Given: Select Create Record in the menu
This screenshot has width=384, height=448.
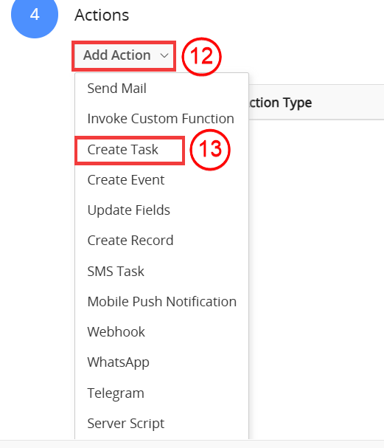Looking at the screenshot, I should coord(161,241).
